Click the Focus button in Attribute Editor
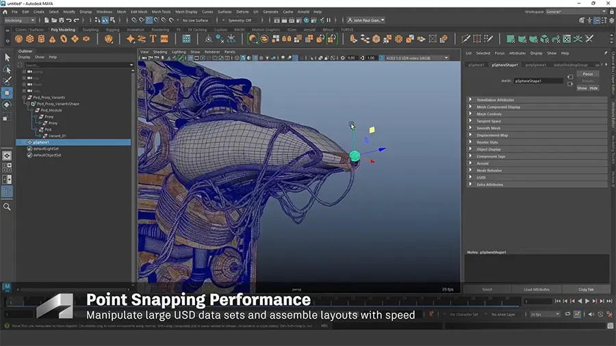 tap(588, 74)
